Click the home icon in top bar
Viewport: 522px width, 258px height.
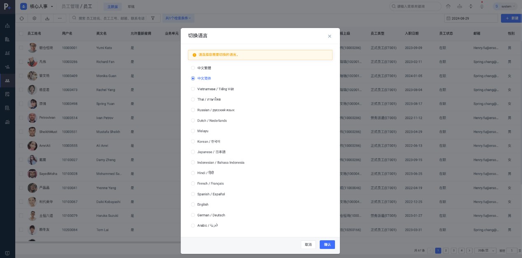[448, 7]
